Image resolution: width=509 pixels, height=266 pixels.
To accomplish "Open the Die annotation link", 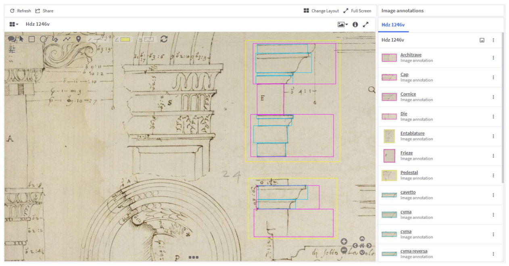I will tap(404, 114).
